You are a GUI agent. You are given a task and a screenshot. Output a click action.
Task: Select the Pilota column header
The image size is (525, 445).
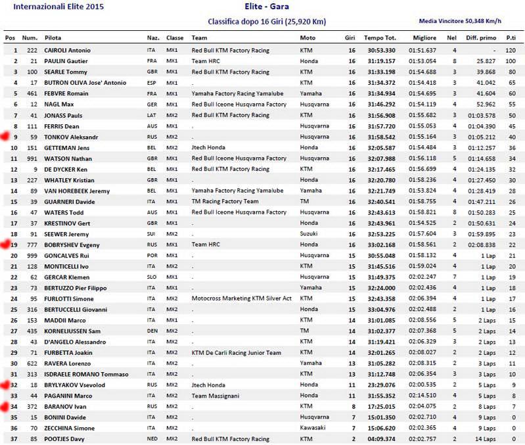point(53,38)
